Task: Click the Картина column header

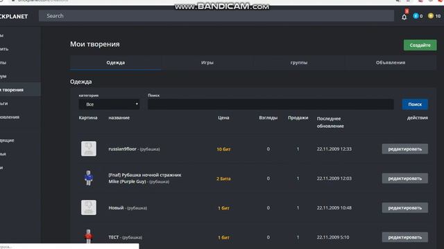Action: click(88, 118)
